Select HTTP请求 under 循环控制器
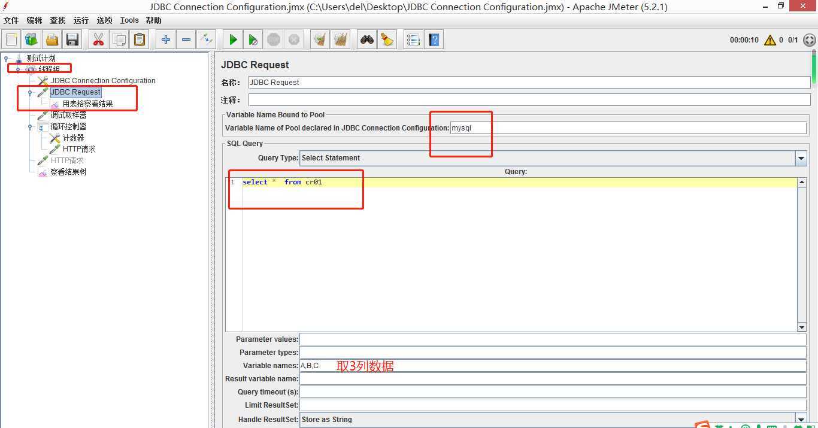The height and width of the screenshot is (428, 818). coord(79,149)
